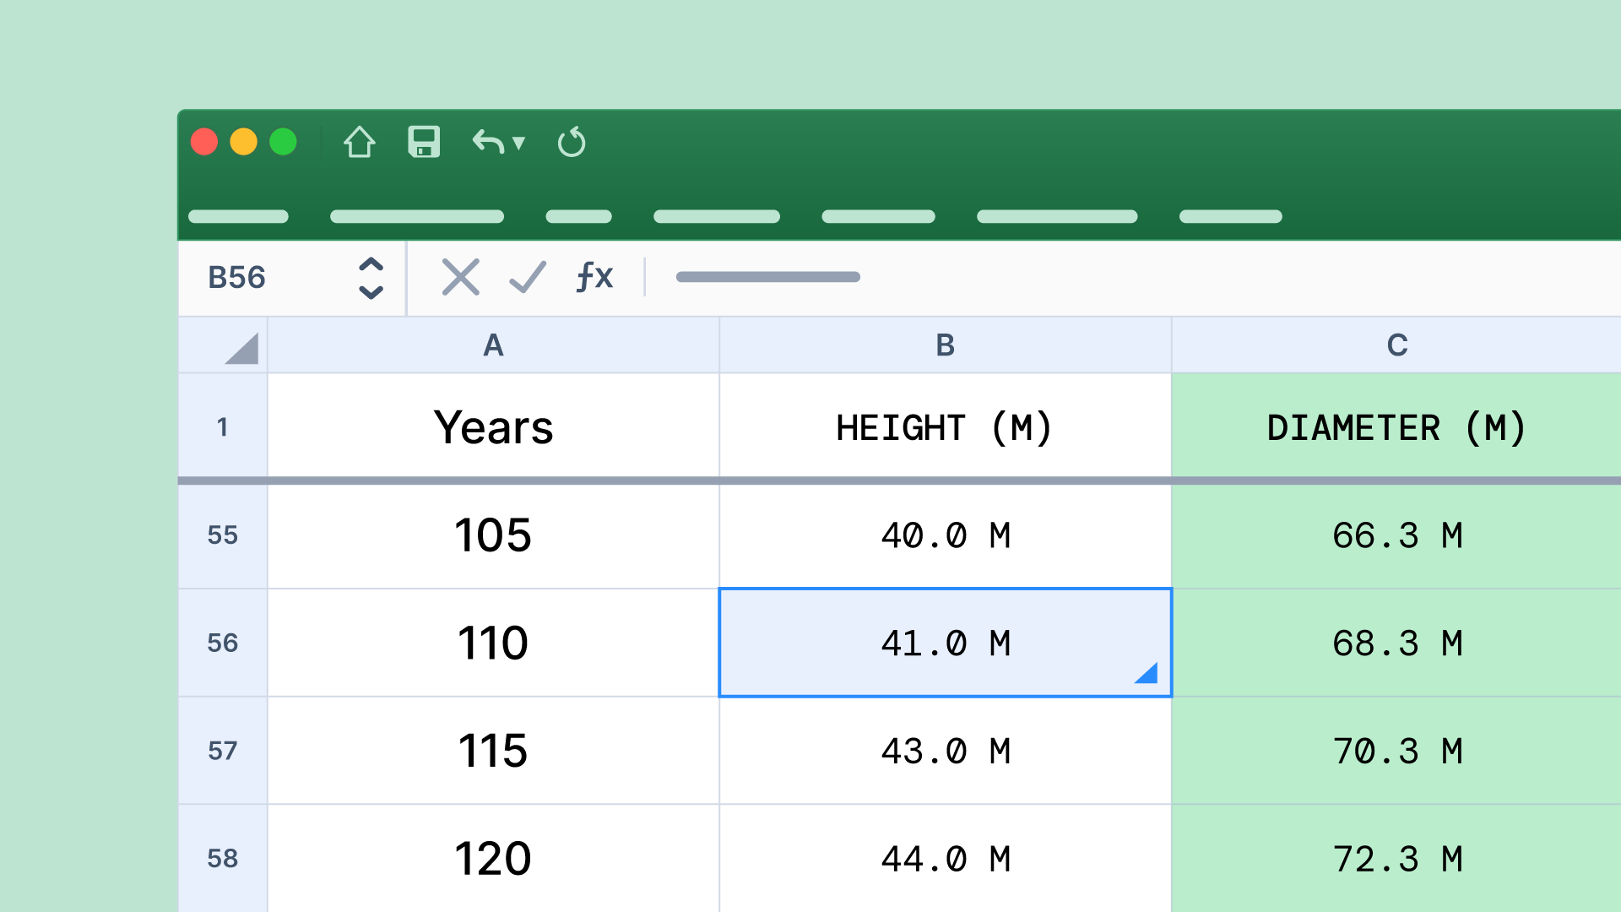Click the Redo circular arrow icon
Viewport: 1621px width, 912px height.
[572, 142]
